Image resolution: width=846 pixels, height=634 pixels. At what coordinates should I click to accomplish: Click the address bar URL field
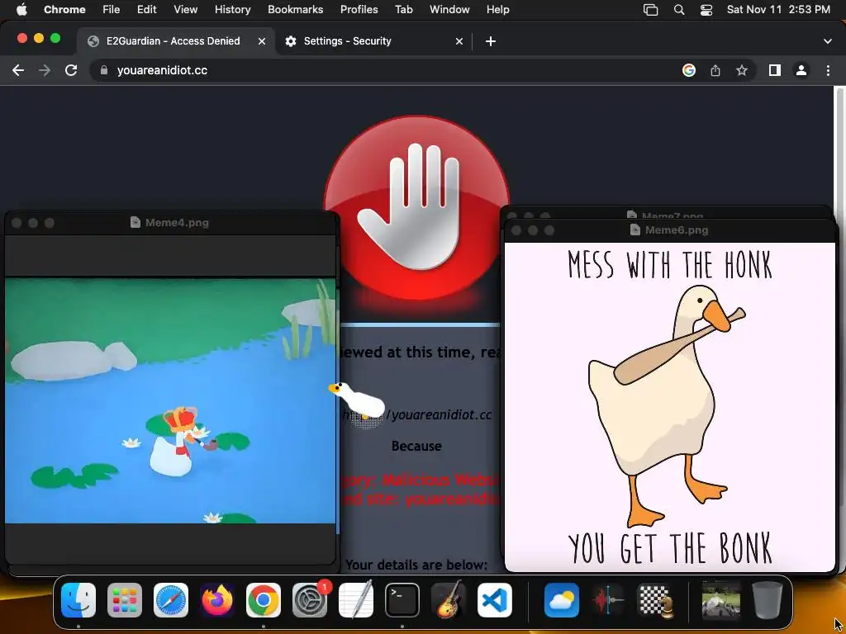tap(388, 71)
